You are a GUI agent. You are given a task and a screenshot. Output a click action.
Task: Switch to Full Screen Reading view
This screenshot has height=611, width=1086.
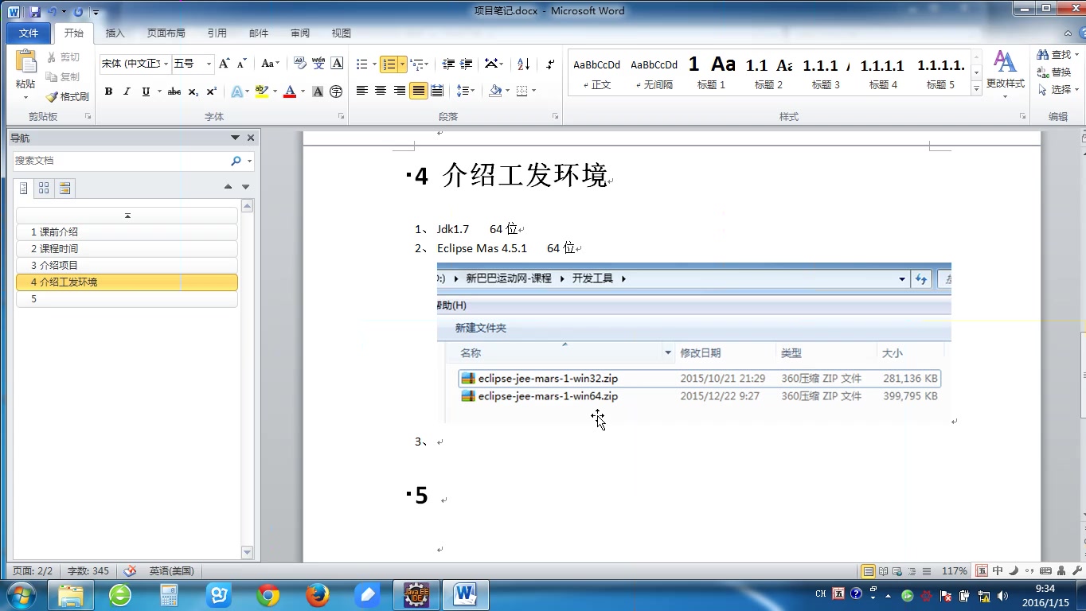tap(884, 570)
